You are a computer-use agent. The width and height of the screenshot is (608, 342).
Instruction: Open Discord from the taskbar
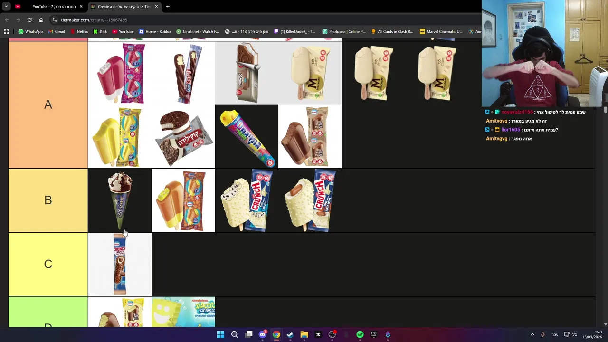pos(262,334)
